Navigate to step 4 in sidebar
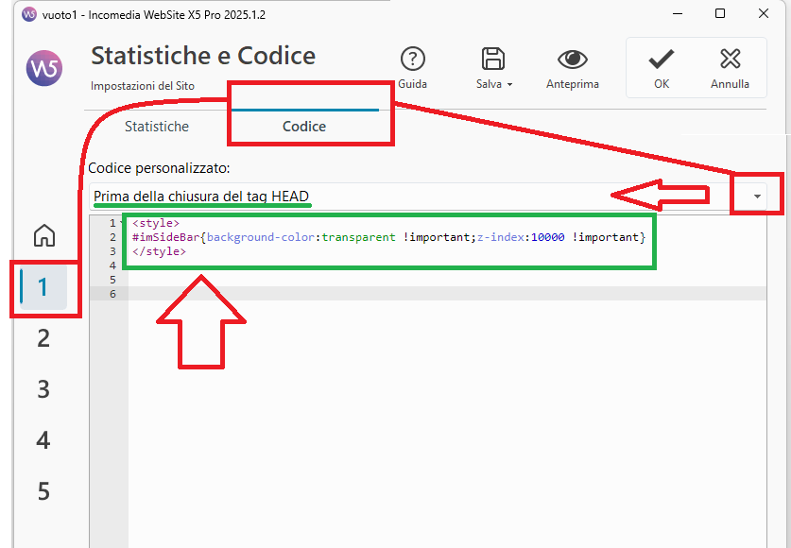Viewport: 791px width, 548px height. click(43, 440)
